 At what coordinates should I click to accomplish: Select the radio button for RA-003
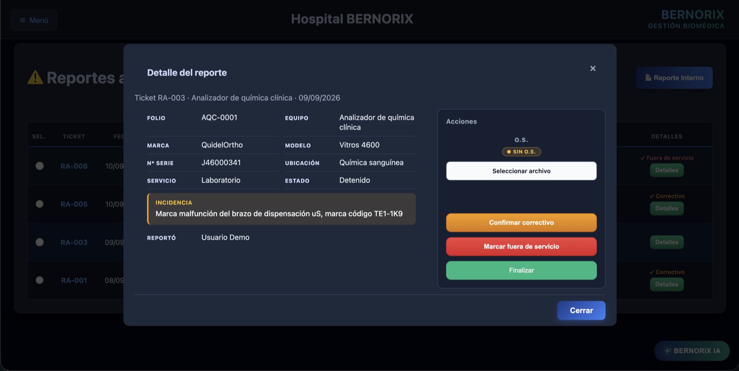pos(39,242)
